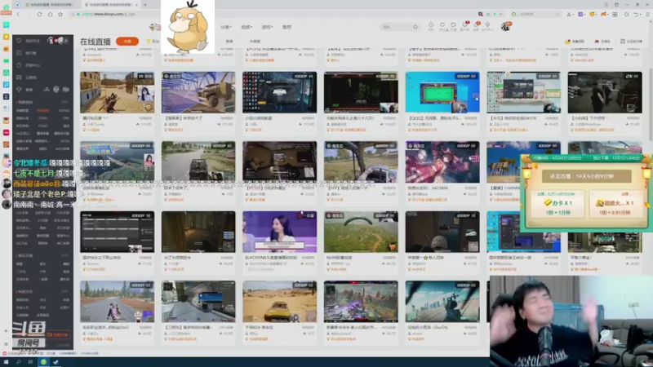Open the 鱼吧 nav item
Screen dimensions: 653x367
pyautogui.click(x=287, y=27)
